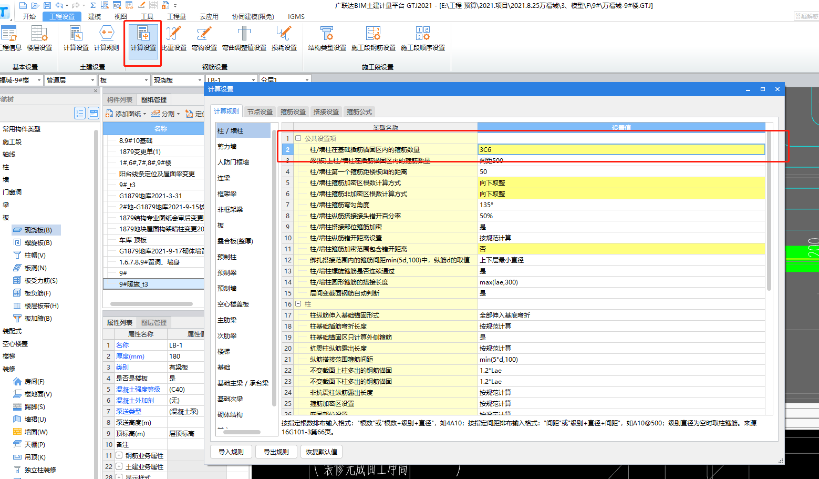Open 结构类型设置 tool
Viewport: 819px width, 479px height.
(x=327, y=38)
